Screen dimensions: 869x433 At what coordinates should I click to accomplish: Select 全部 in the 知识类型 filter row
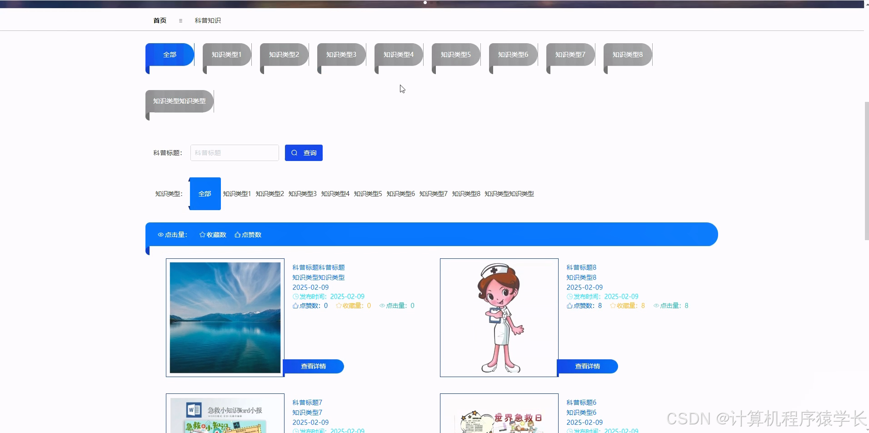[205, 193]
